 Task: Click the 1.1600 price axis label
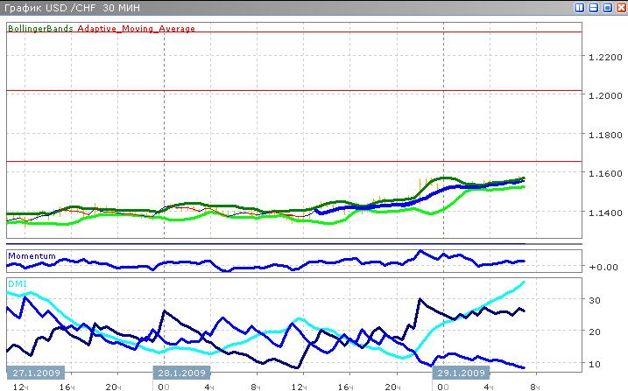tap(603, 174)
